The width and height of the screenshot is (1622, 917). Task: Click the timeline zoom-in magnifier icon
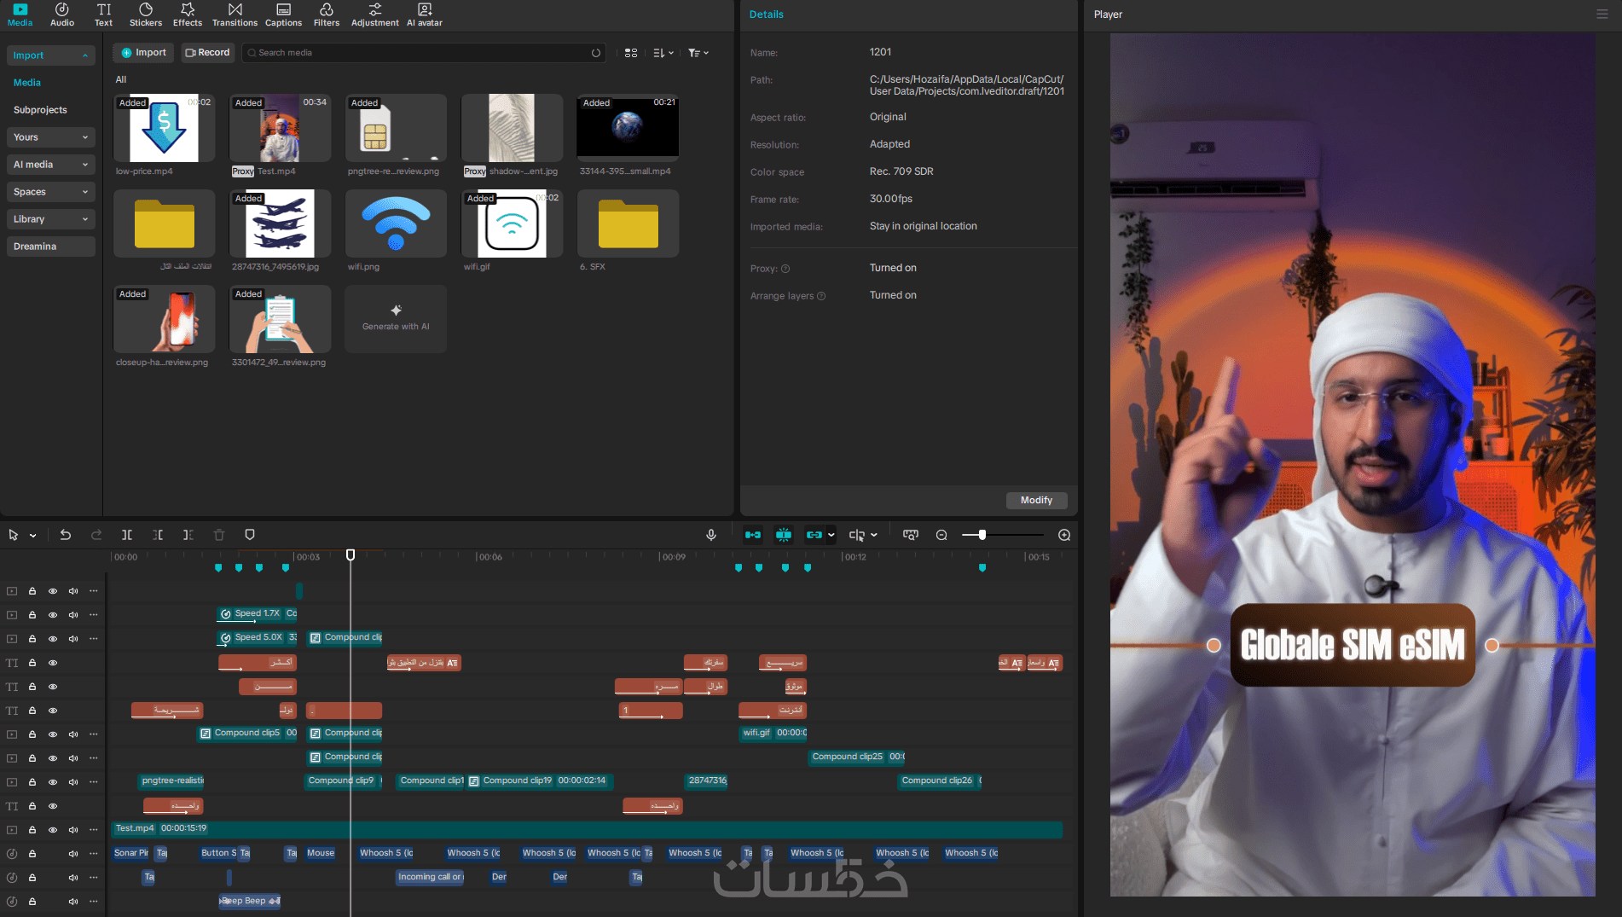(1064, 535)
